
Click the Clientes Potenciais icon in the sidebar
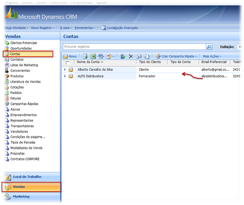pyautogui.click(x=7, y=43)
